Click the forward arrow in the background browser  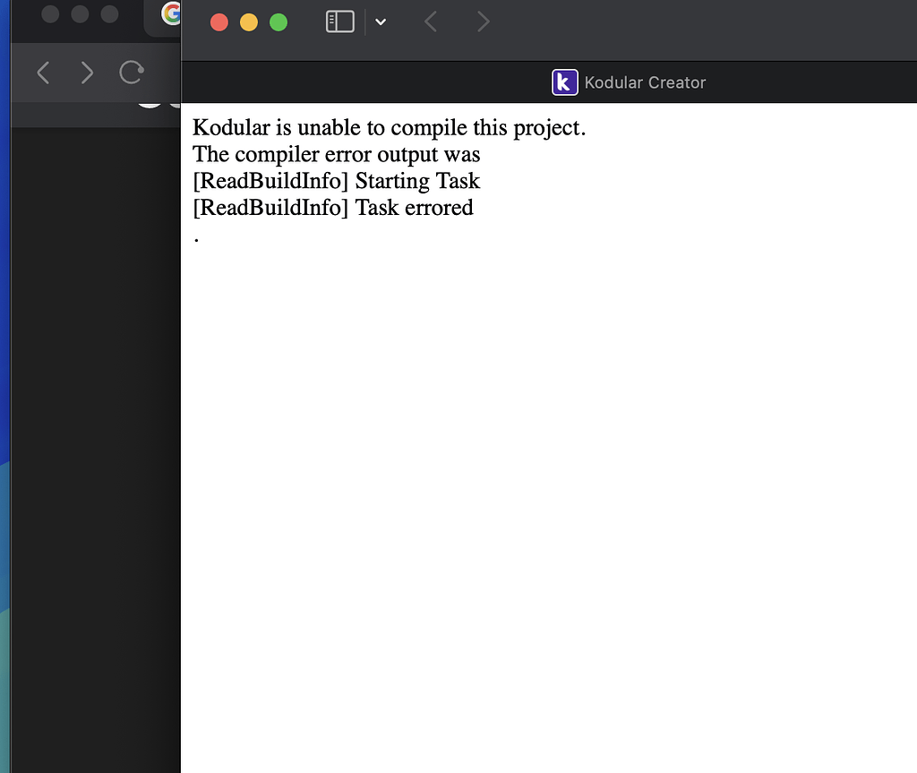pos(85,73)
